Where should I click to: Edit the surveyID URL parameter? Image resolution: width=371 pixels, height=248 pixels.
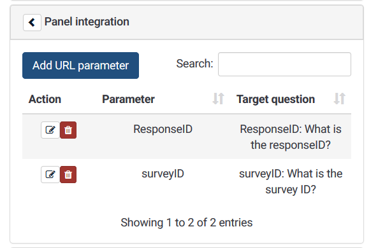[x=50, y=175]
